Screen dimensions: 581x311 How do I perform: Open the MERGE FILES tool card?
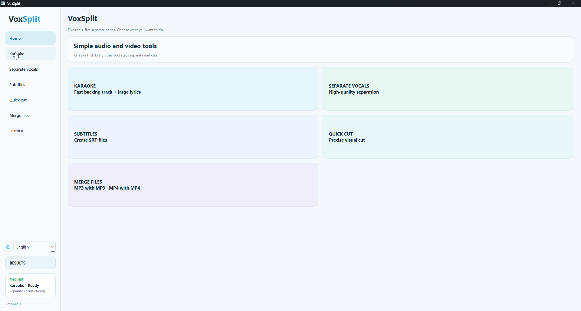[193, 184]
